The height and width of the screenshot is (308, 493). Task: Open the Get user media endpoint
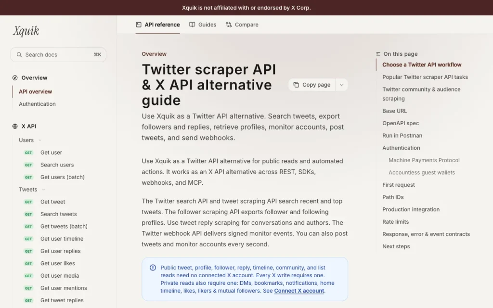coord(60,276)
